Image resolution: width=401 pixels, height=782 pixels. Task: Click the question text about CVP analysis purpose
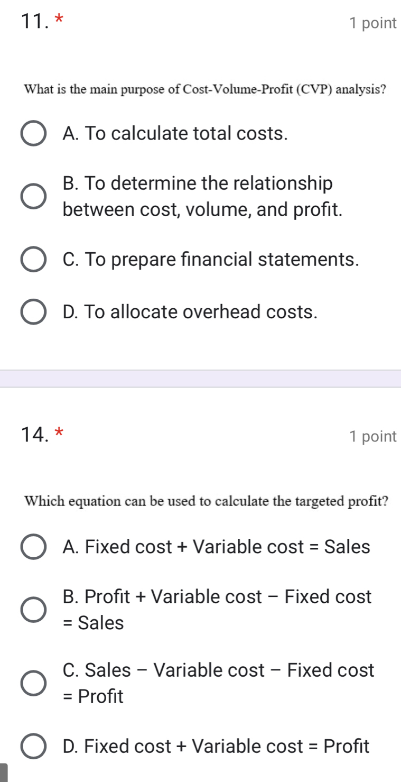click(204, 89)
